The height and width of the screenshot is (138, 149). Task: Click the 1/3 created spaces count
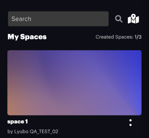(x=138, y=37)
